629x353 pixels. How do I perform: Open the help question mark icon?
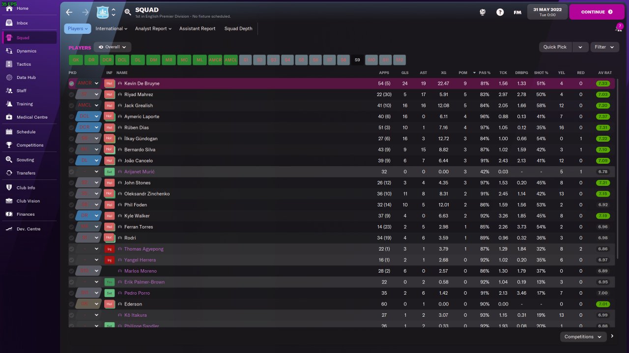(500, 12)
